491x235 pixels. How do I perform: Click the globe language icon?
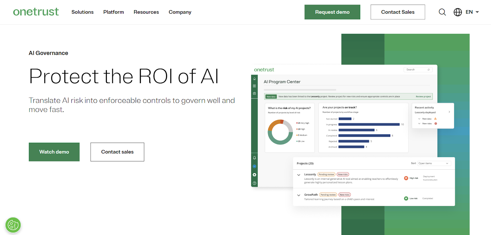point(458,12)
